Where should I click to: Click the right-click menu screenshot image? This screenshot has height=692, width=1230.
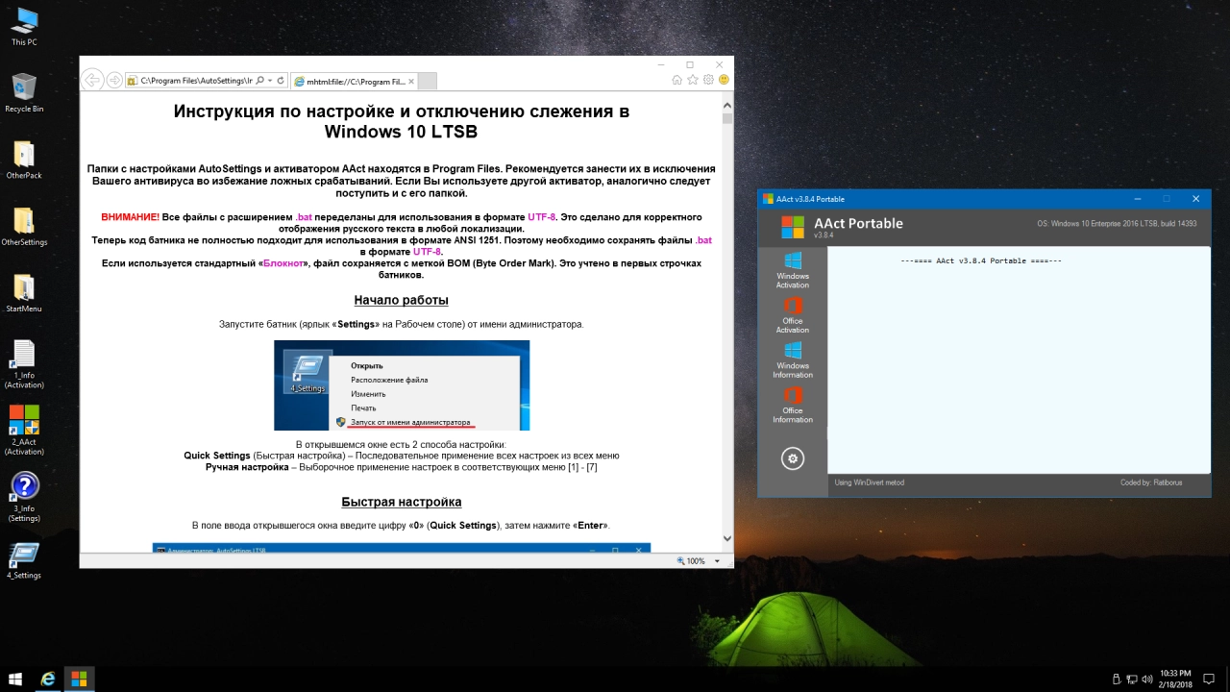pyautogui.click(x=402, y=385)
